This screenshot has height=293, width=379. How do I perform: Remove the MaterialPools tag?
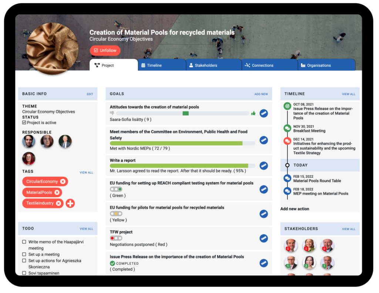point(57,192)
